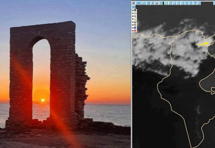Enable the third layer checkbox beside round pointer icon
The image size is (215, 148).
(133, 16)
